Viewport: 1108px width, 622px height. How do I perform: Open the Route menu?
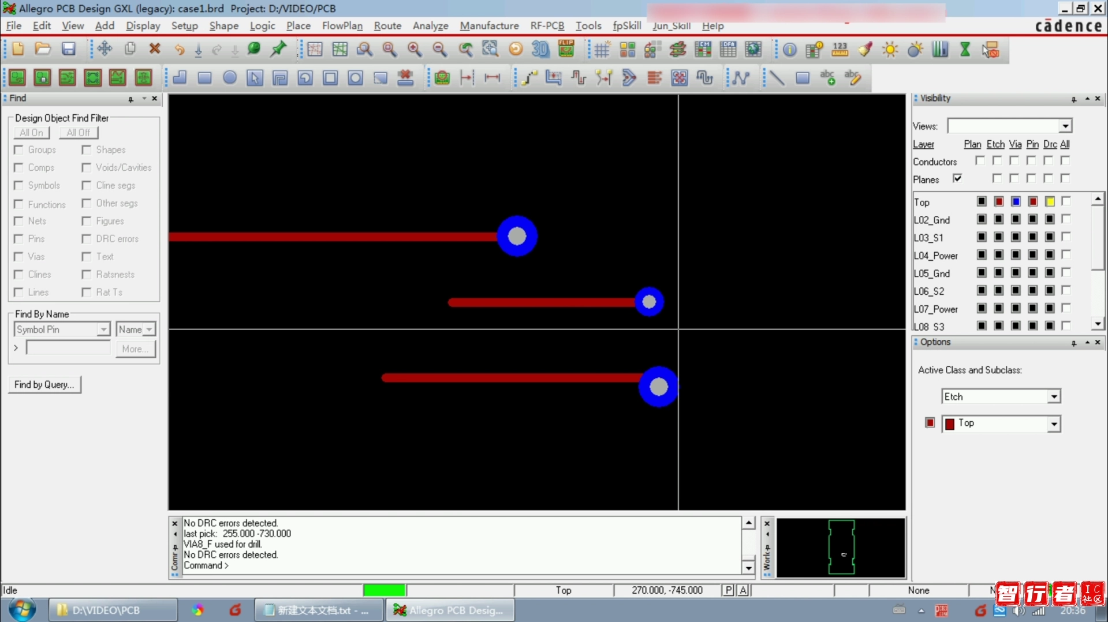pos(387,26)
